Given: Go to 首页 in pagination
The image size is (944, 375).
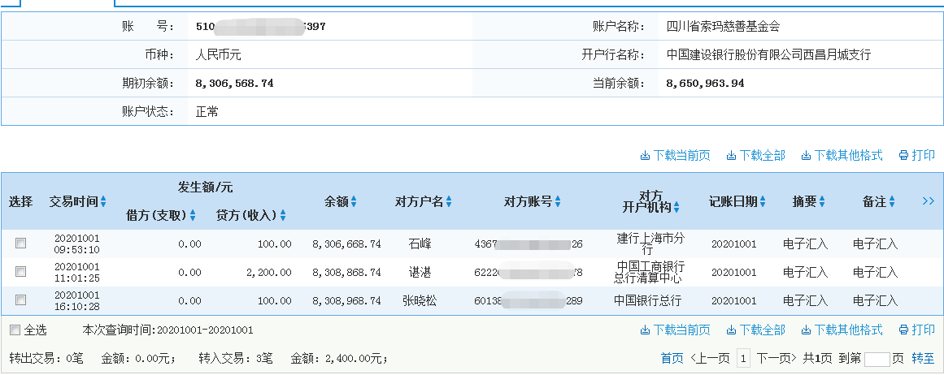Looking at the screenshot, I should (x=672, y=359).
